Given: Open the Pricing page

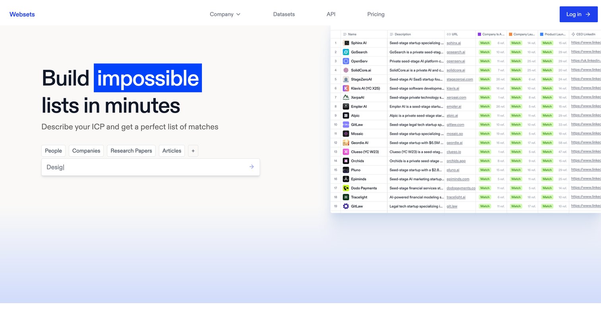Looking at the screenshot, I should 376,14.
